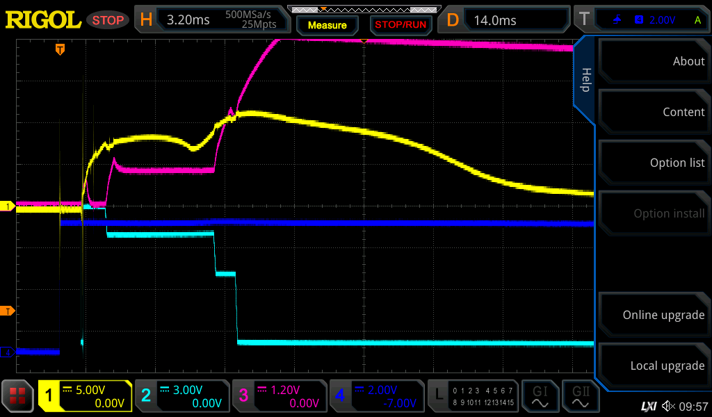Select the orange trigger level marker on left edge
The image size is (712, 417).
coord(8,311)
